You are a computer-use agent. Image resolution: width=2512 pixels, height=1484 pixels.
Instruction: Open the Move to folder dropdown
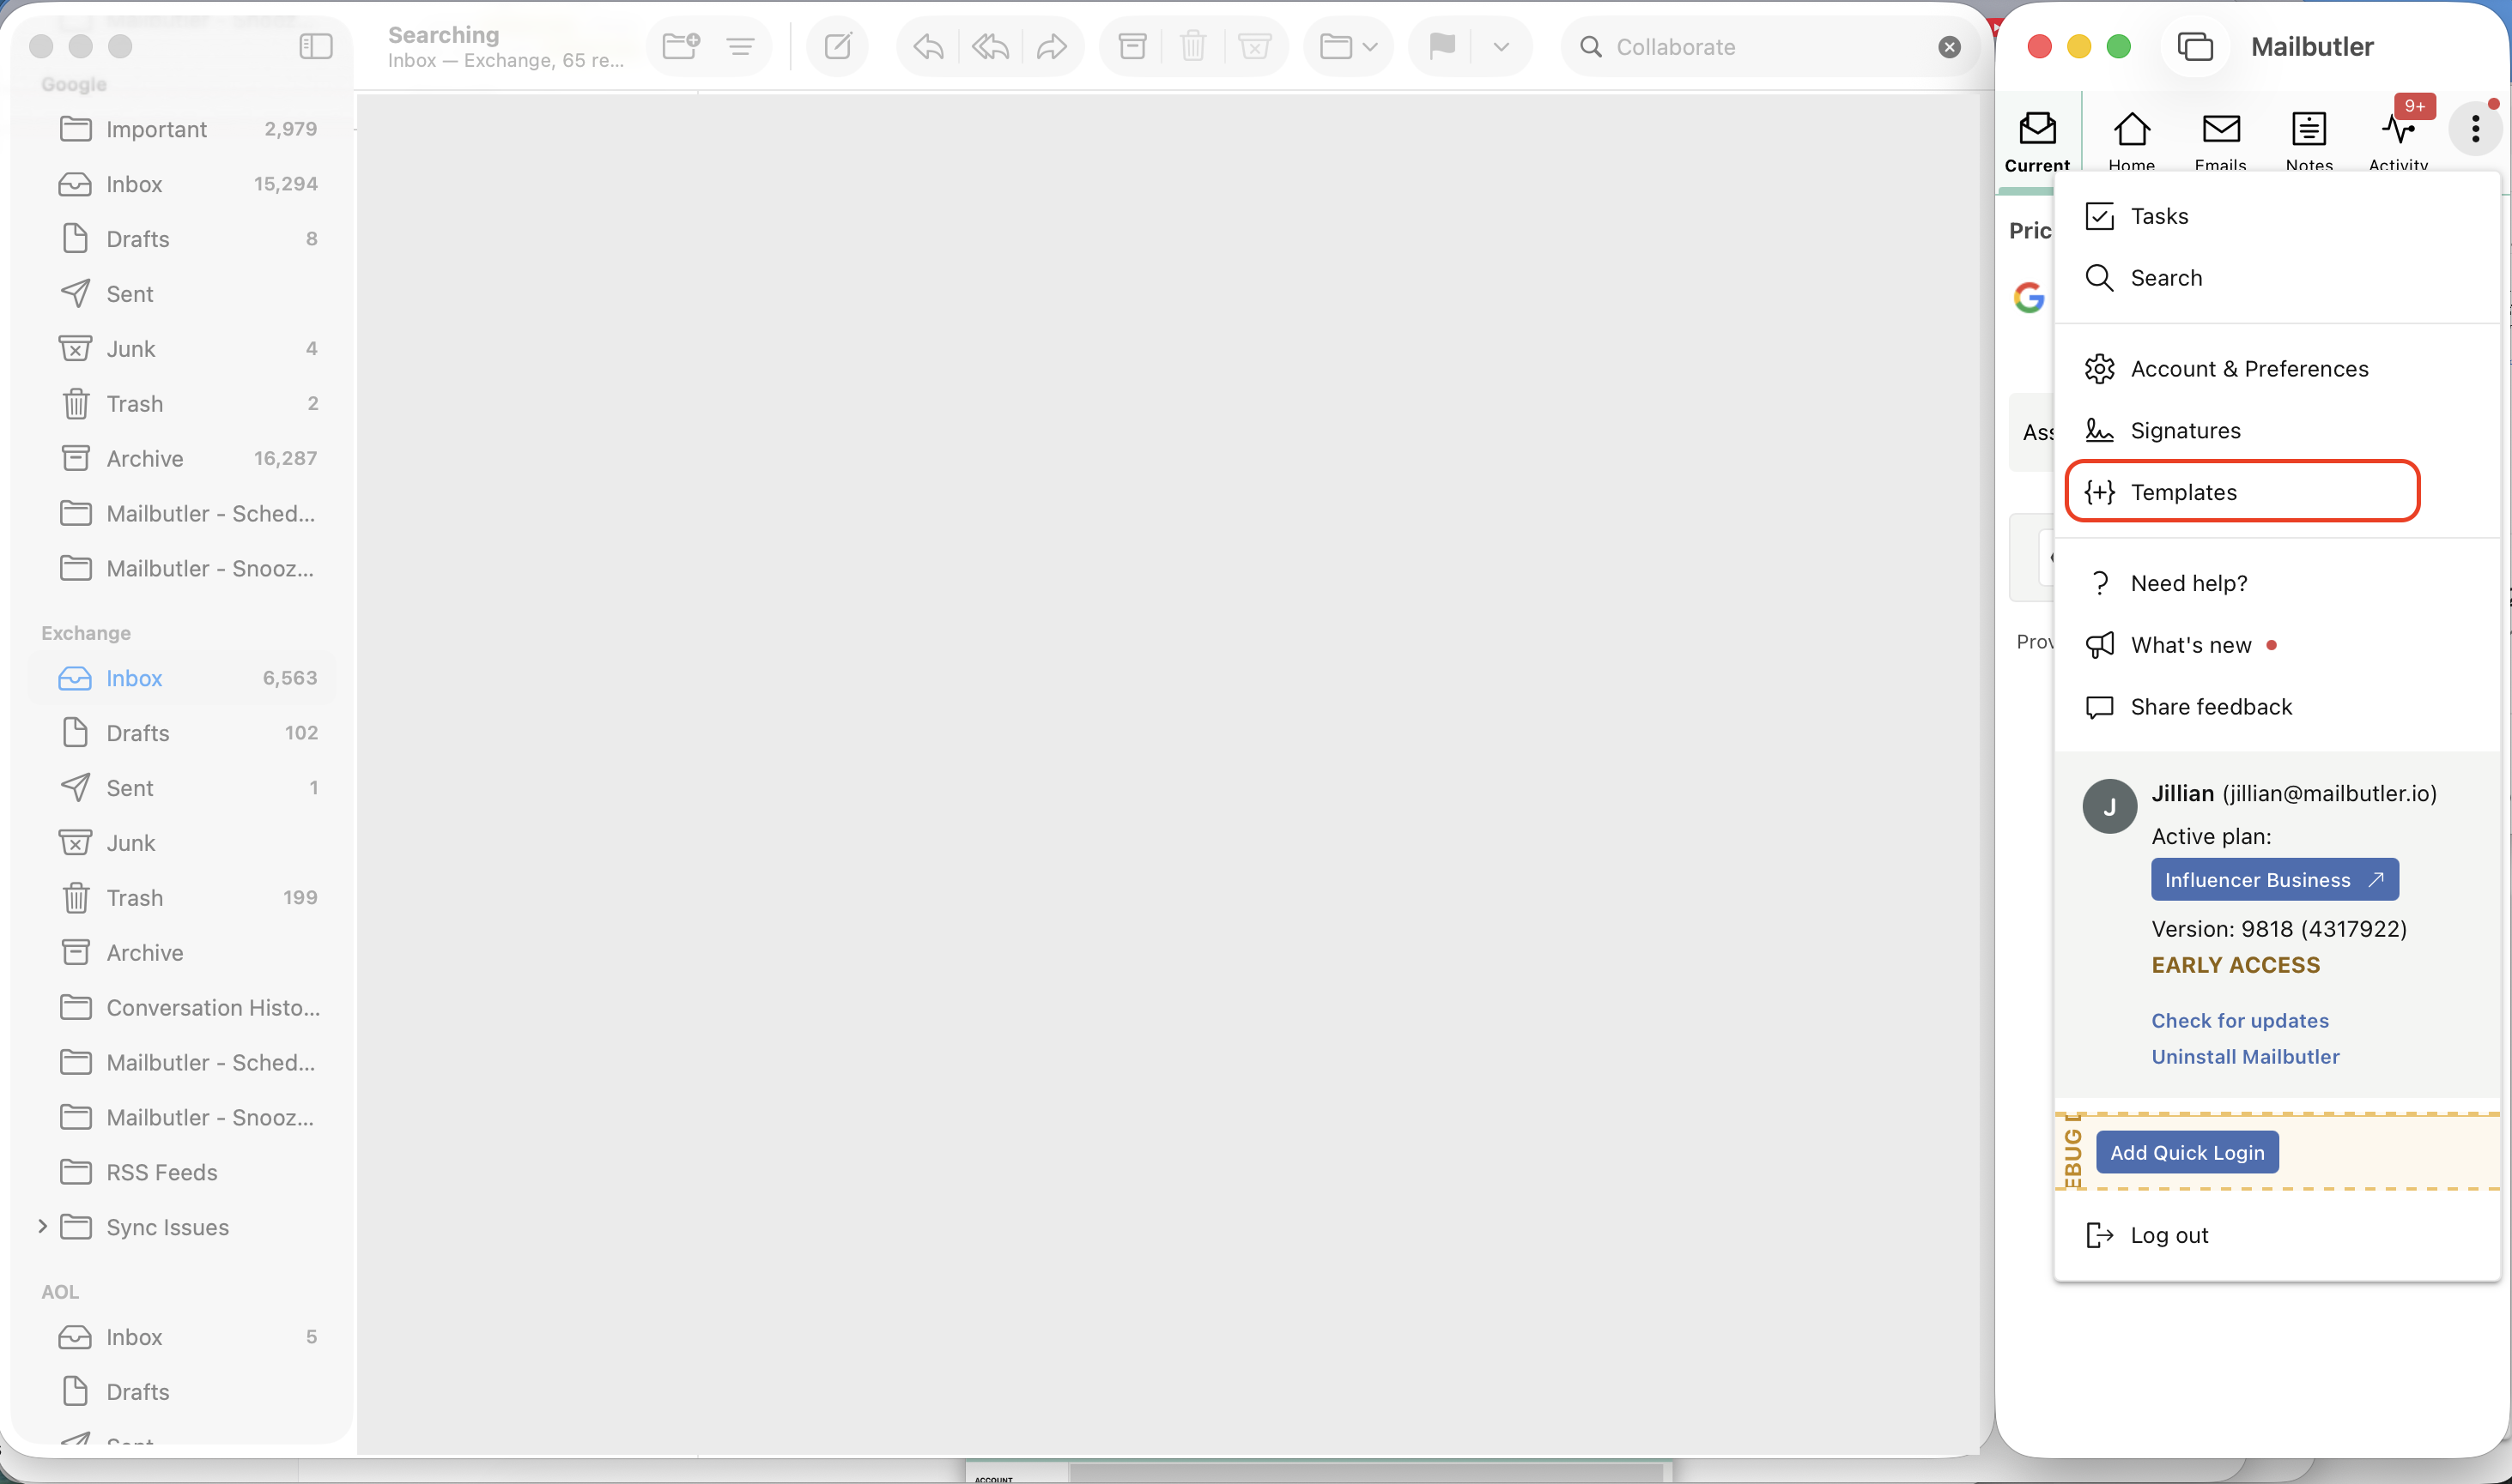(1348, 46)
